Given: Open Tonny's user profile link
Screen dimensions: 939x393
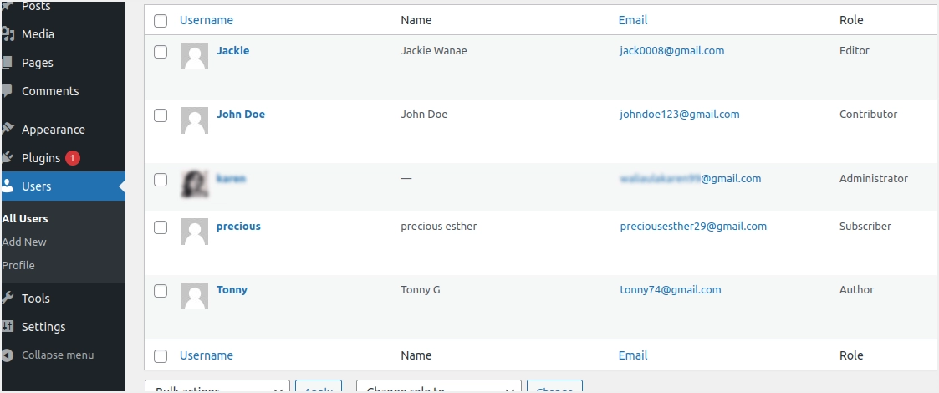Looking at the screenshot, I should pos(232,289).
